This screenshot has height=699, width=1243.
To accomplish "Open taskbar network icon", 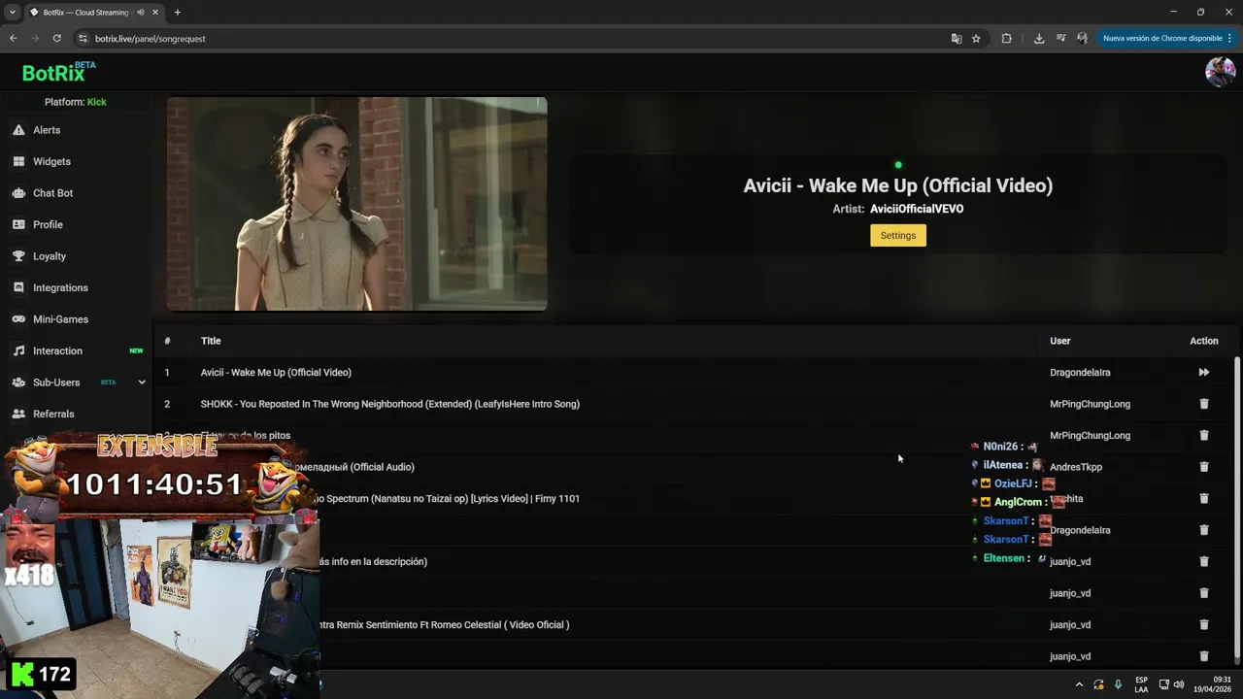I will pyautogui.click(x=1163, y=684).
